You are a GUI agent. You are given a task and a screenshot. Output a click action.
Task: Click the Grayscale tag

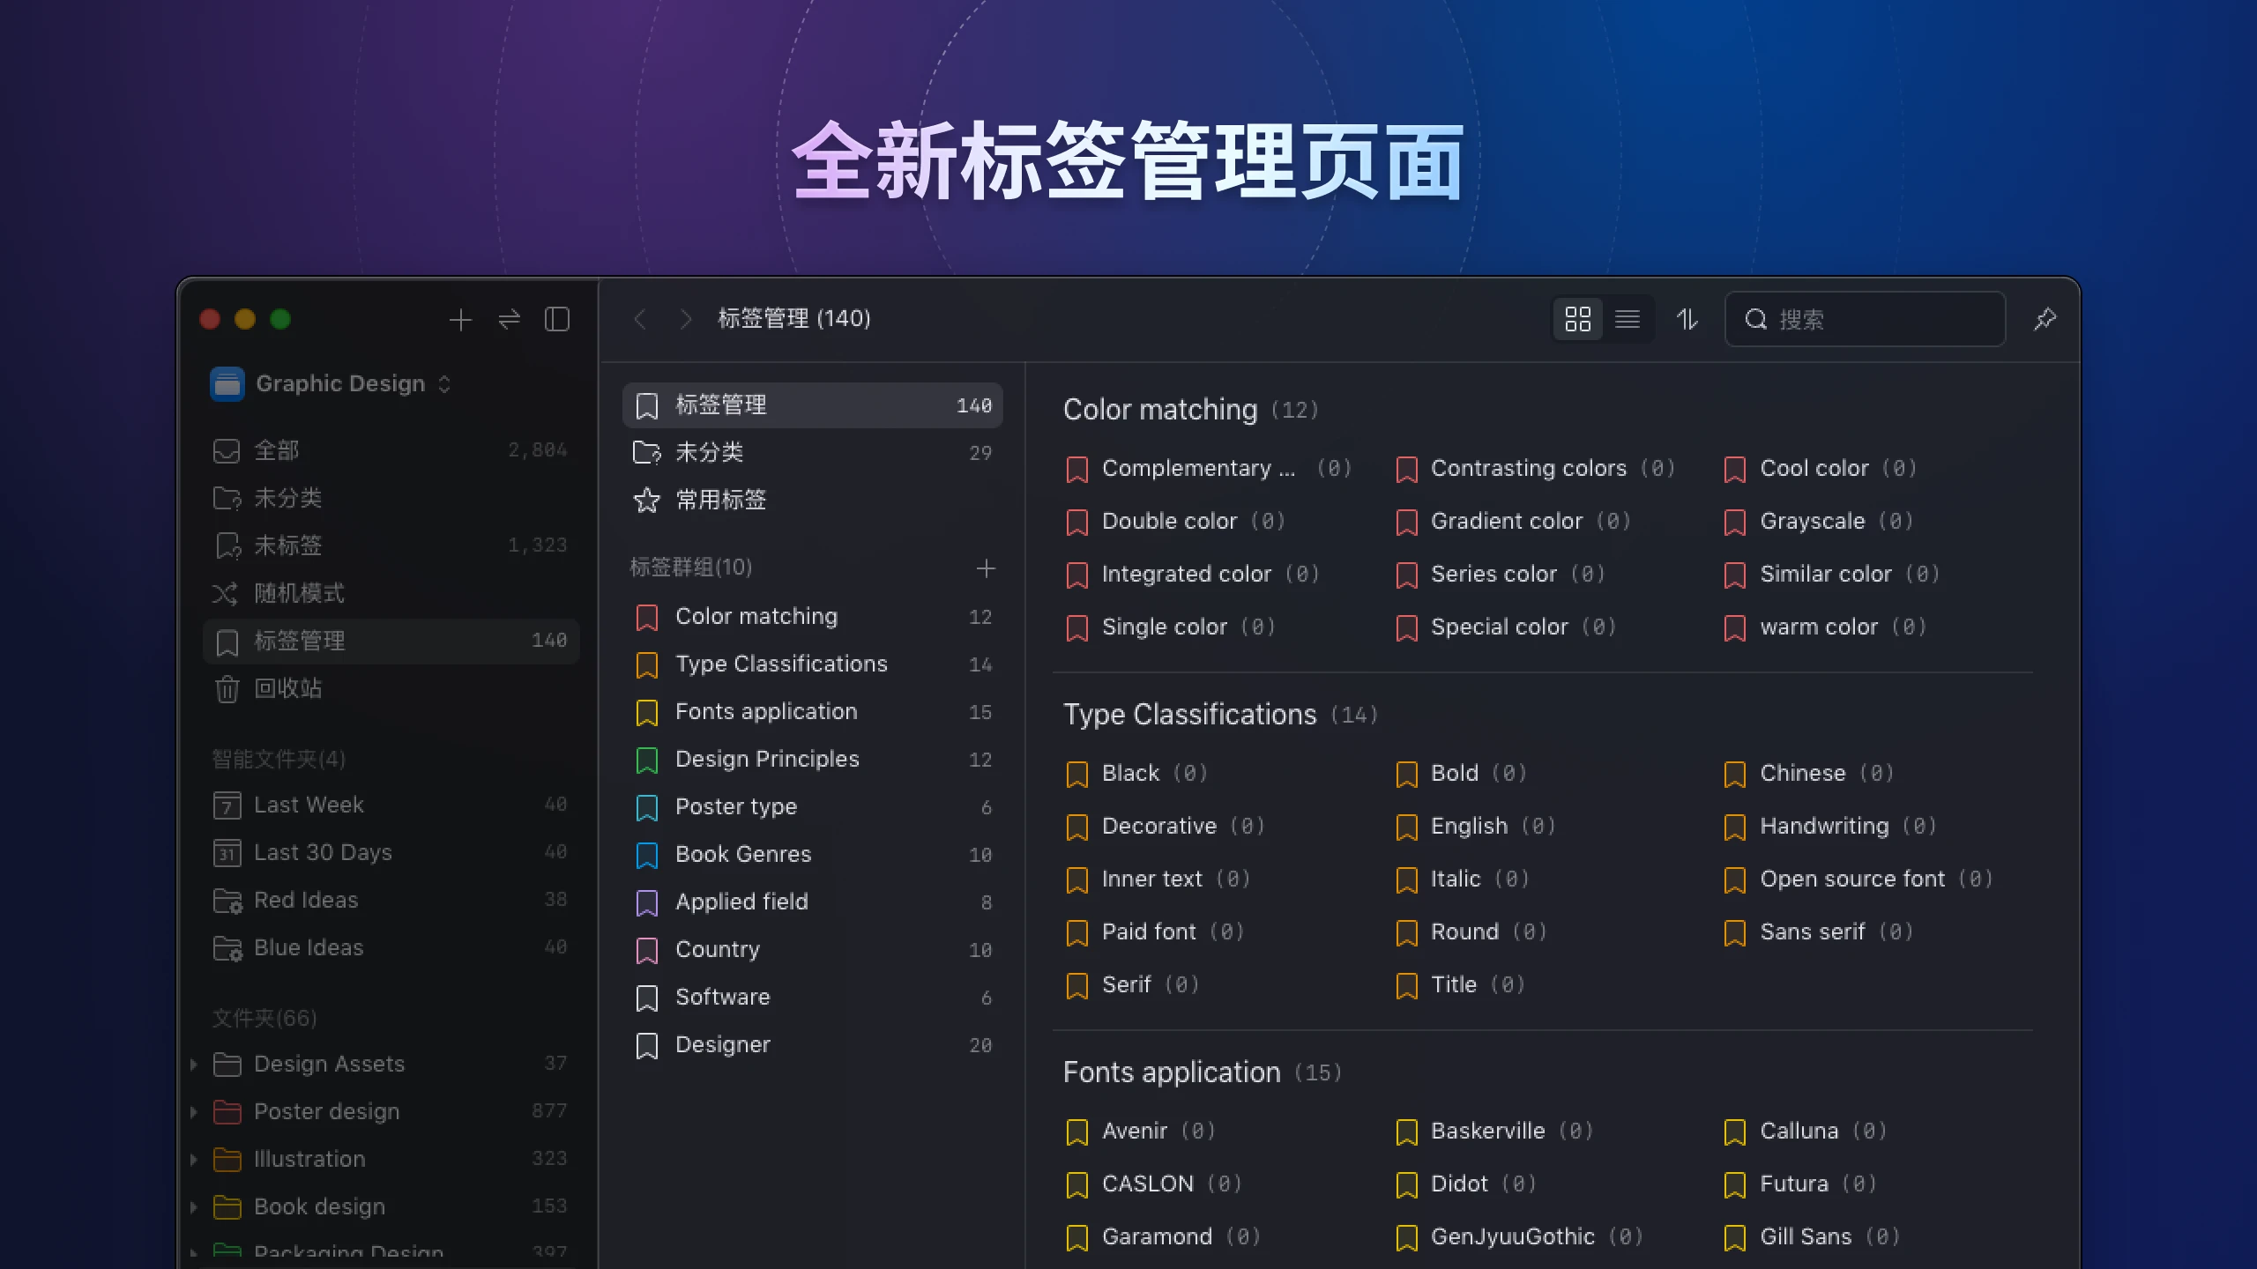tap(1818, 522)
